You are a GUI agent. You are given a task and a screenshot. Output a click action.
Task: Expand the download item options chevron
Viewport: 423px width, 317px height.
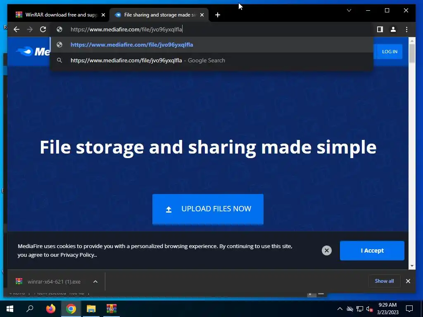95,282
